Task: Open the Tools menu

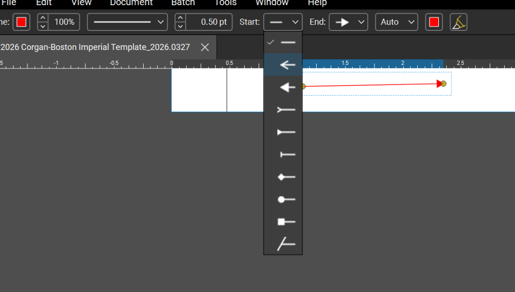Action: click(226, 3)
